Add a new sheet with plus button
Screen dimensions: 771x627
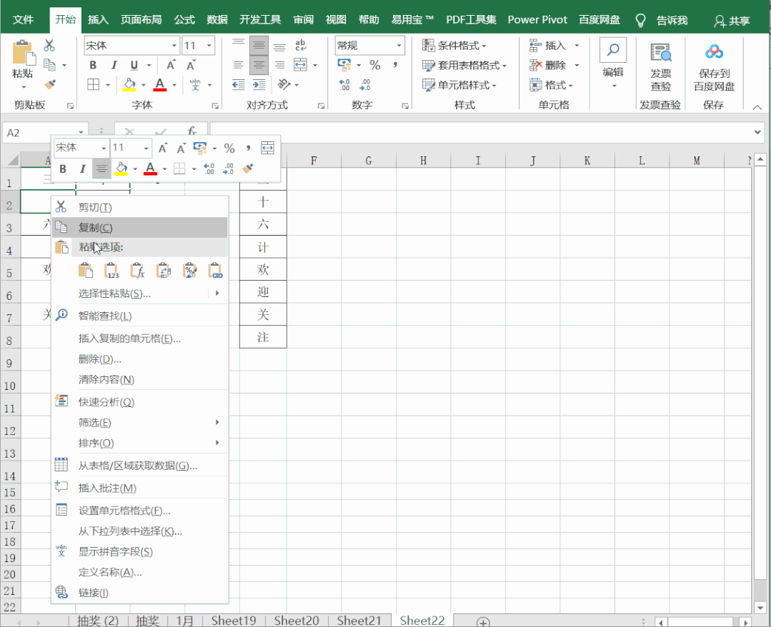pyautogui.click(x=483, y=622)
